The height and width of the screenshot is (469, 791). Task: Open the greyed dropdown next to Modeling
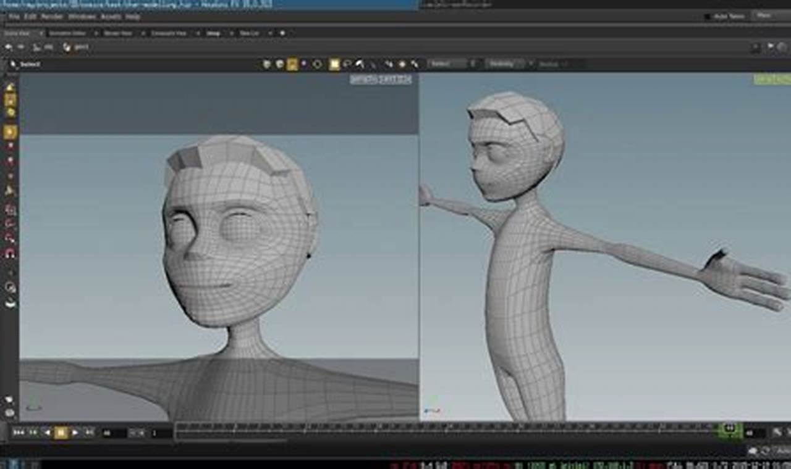coord(552,64)
